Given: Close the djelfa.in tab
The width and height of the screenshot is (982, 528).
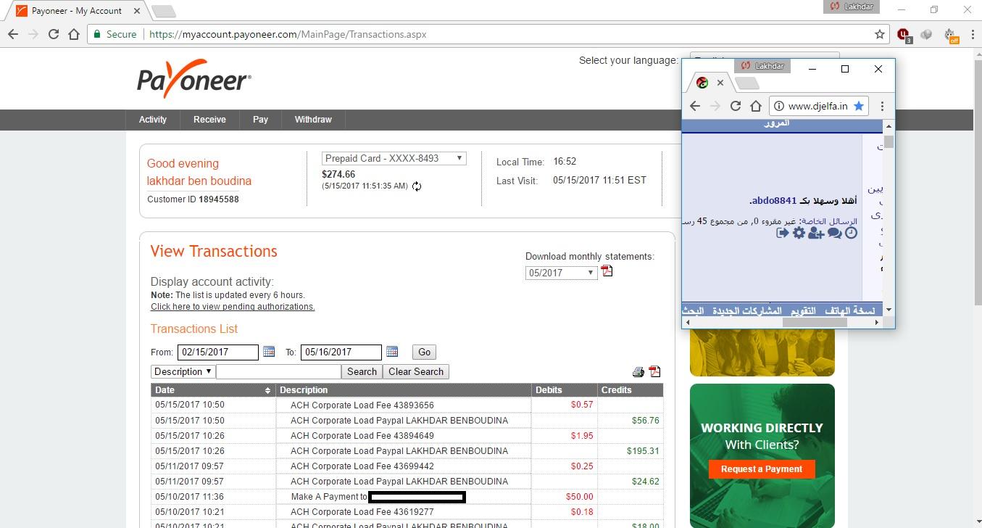Looking at the screenshot, I should (720, 83).
